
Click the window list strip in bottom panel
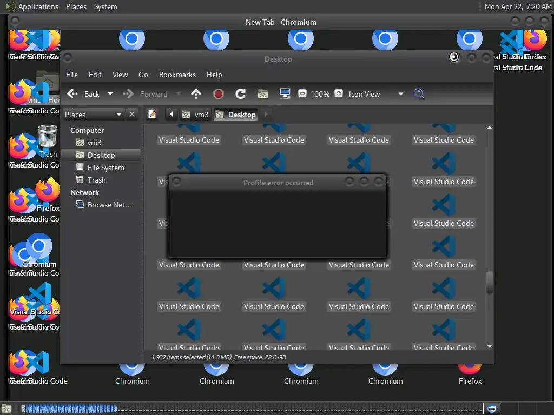pyautogui.click(x=251, y=409)
